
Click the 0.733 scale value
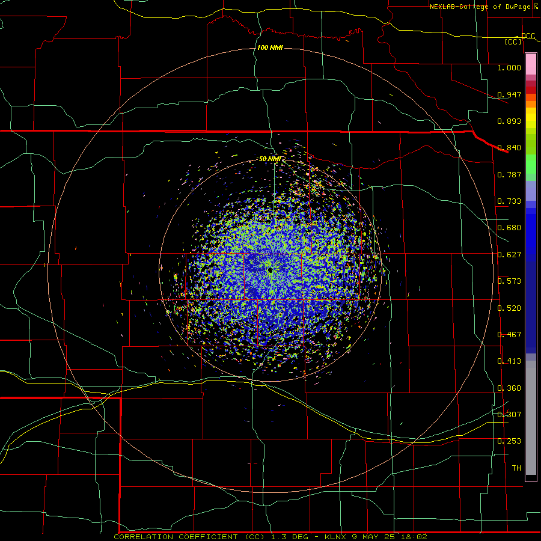(x=509, y=201)
